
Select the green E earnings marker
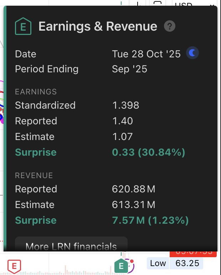tap(121, 266)
